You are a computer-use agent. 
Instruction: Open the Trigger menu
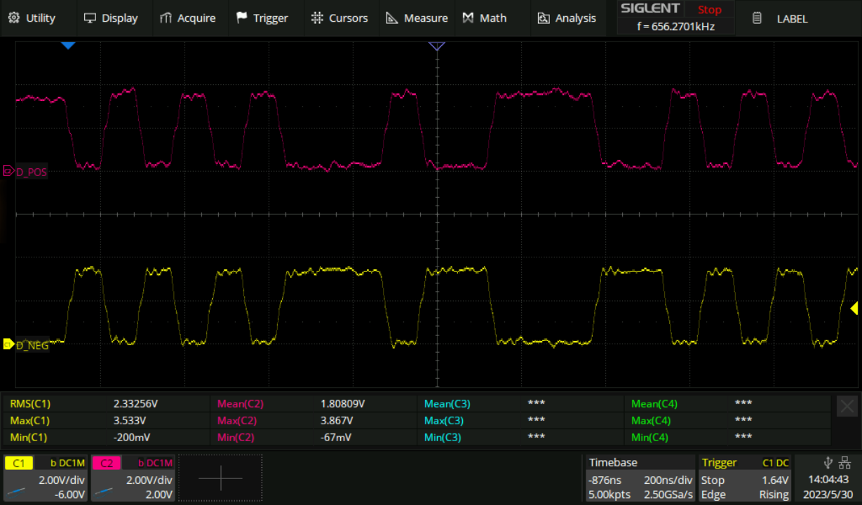click(262, 18)
